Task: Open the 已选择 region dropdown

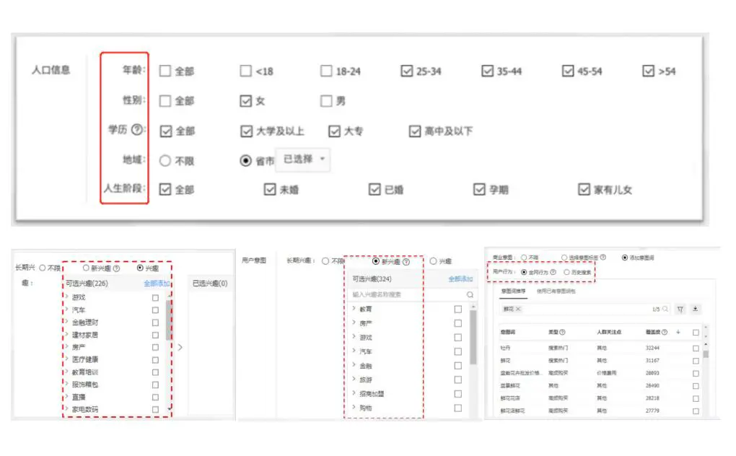Action: click(x=304, y=159)
